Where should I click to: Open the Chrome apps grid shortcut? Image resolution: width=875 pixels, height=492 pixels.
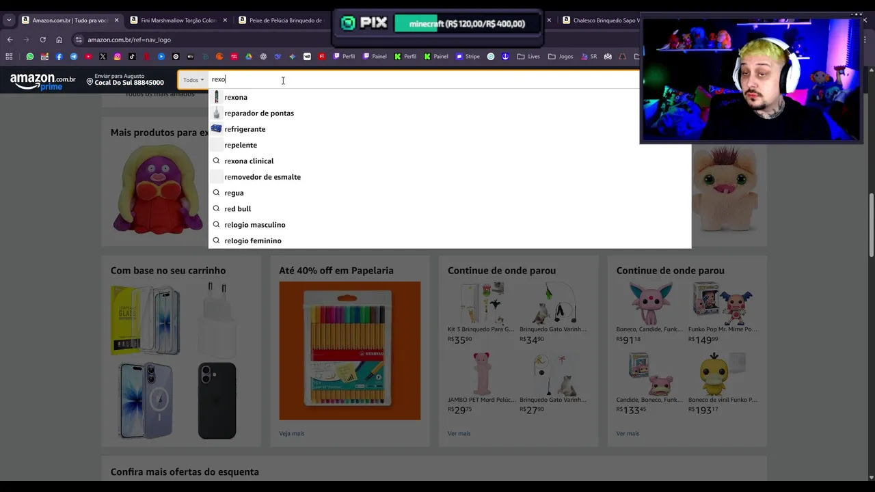click(9, 57)
